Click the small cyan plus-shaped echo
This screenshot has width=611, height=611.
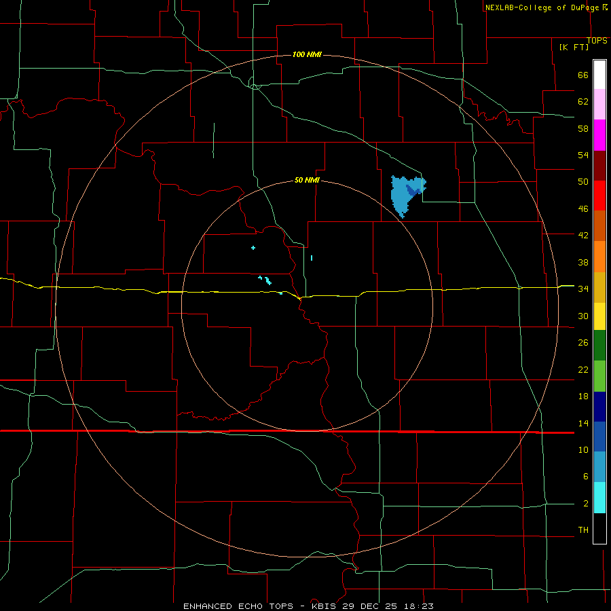253,248
